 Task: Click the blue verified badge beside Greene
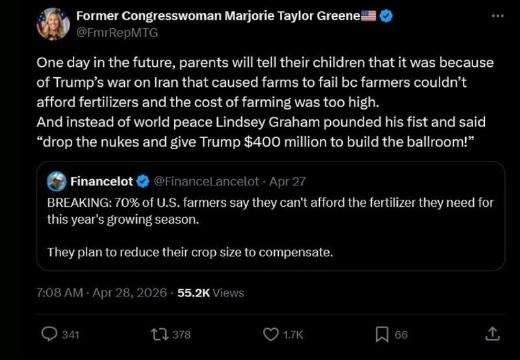tap(385, 16)
